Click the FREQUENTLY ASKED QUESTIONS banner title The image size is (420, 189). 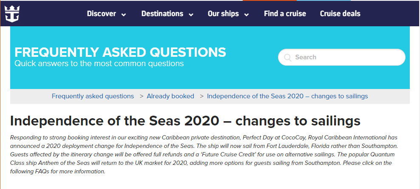click(120, 52)
